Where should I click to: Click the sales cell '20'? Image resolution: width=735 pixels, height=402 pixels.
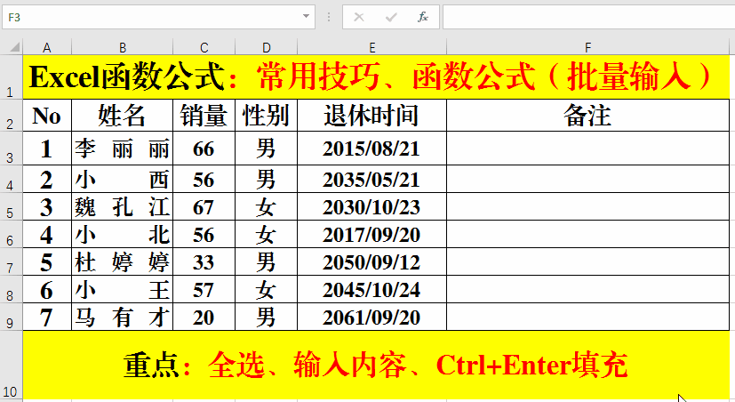point(204,317)
